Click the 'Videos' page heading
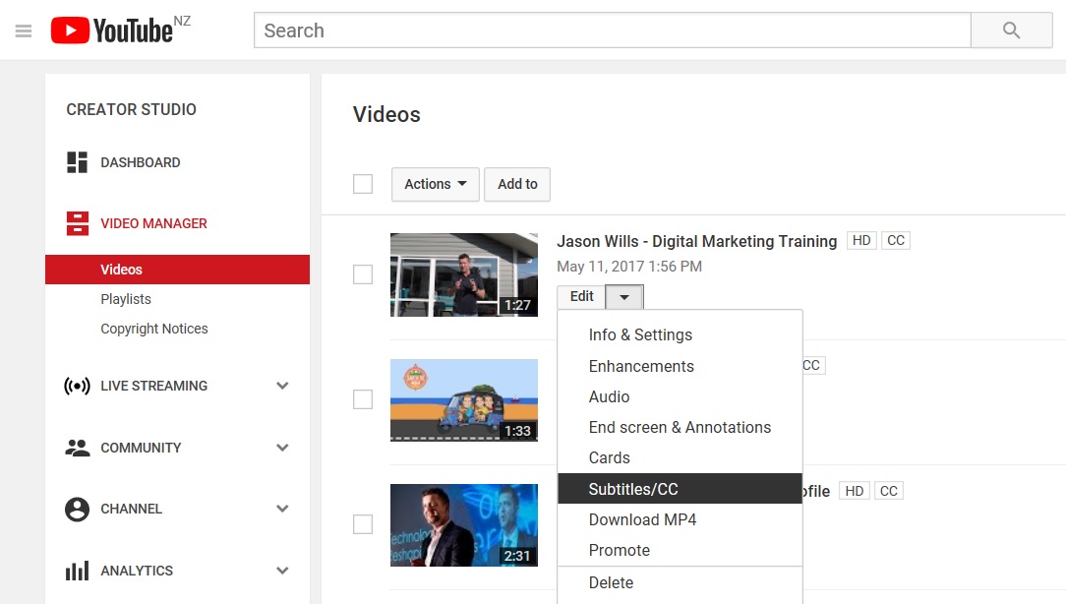1066x604 pixels. pyautogui.click(x=386, y=114)
